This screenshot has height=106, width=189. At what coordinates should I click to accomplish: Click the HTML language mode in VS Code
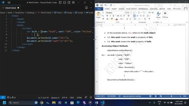[x=79, y=97]
